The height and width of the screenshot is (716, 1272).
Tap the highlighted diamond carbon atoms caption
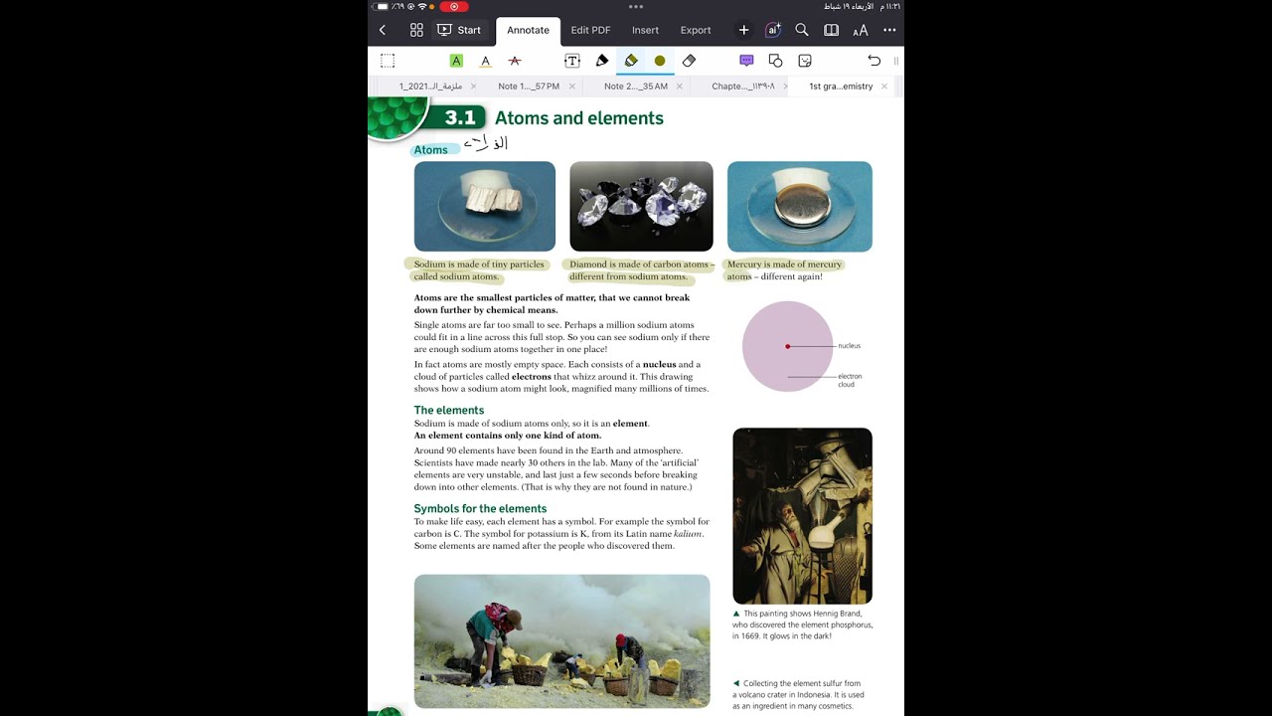point(639,270)
